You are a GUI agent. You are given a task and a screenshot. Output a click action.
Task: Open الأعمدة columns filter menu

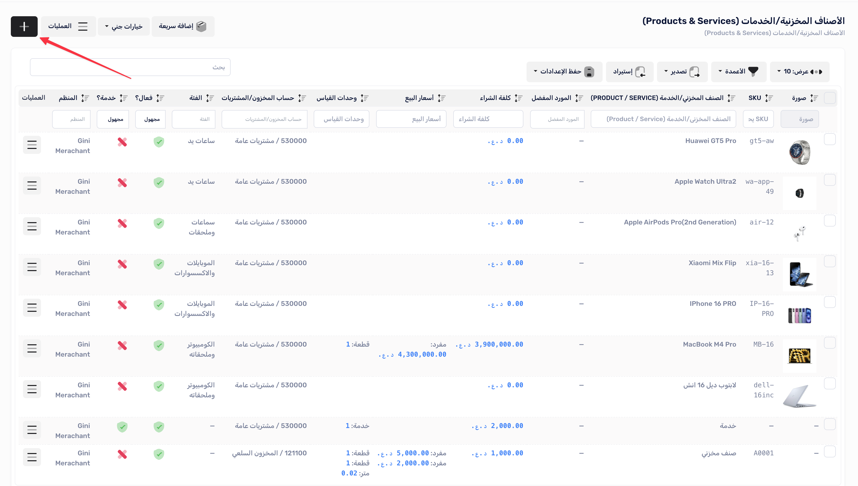(738, 71)
